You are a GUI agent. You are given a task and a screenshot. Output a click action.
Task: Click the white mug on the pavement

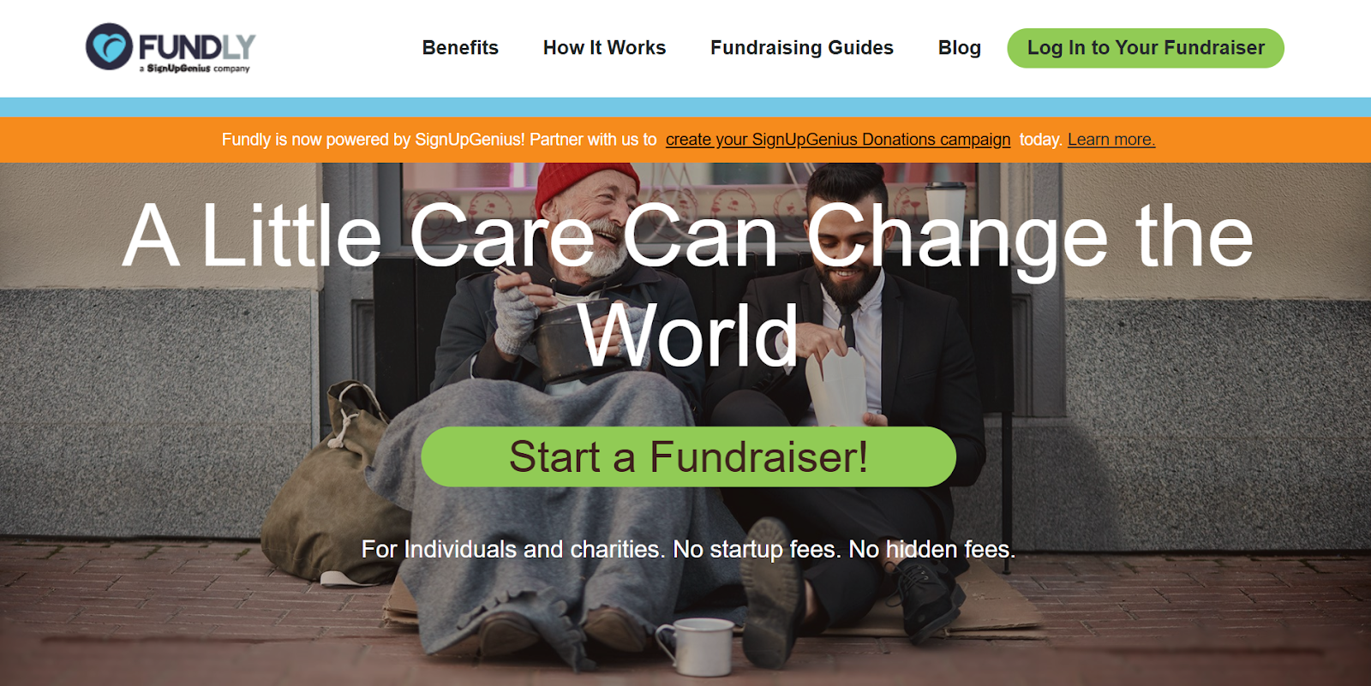pyautogui.click(x=697, y=647)
